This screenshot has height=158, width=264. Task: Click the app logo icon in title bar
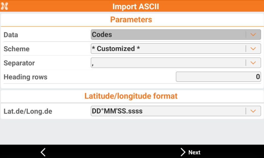tap(4, 6)
